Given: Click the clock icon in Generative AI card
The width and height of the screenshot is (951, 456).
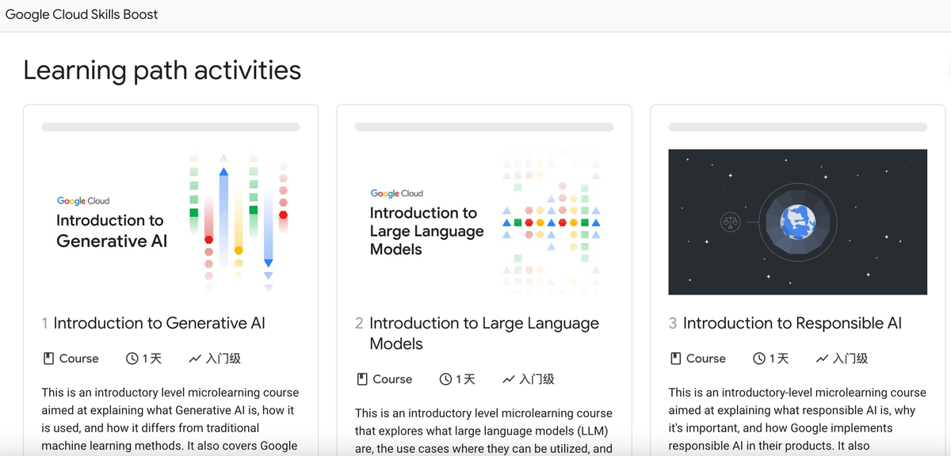Looking at the screenshot, I should [132, 359].
